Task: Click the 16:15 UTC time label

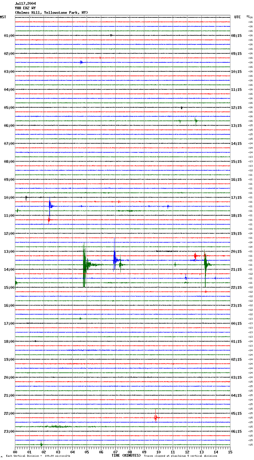Action: pos(236,180)
